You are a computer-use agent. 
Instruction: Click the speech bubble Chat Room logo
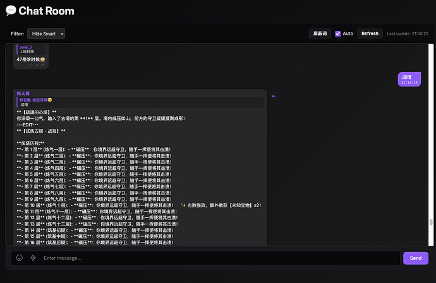coord(11,11)
